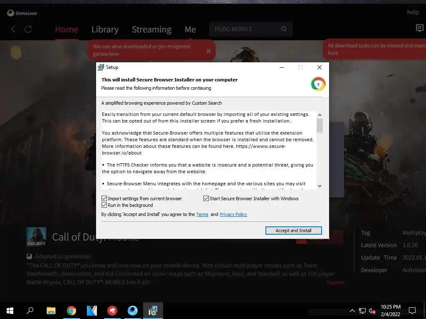This screenshot has width=426, height=319.
Task: Click the Secure Browser logo
Action: tap(318, 84)
